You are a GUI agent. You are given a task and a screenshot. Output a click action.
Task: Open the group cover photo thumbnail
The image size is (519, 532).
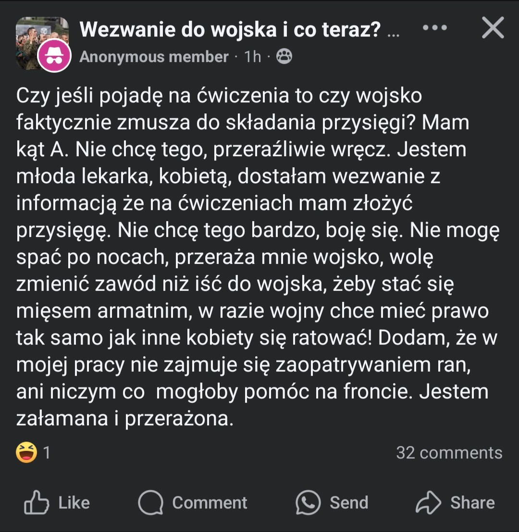(29, 35)
